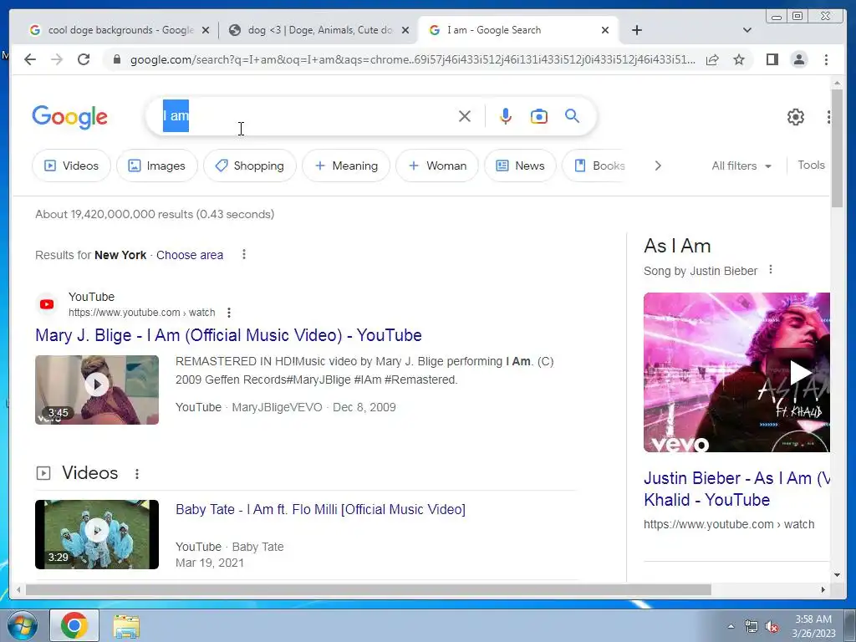856x642 pixels.
Task: Open Chrome three-dot menu
Action: point(826,59)
